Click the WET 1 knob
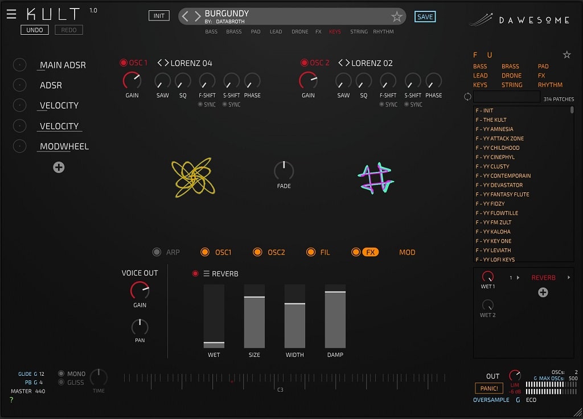The height and width of the screenshot is (419, 583). point(487,277)
